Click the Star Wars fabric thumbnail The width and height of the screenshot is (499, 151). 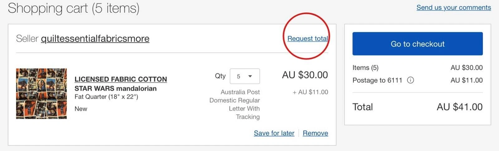[x=41, y=94]
